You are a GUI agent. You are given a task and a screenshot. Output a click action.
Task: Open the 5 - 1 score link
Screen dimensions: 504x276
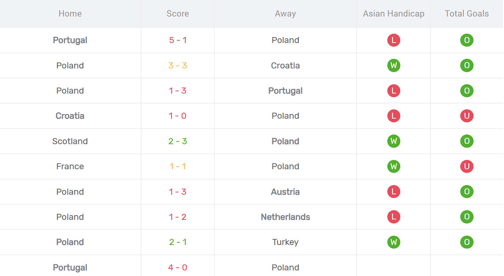[178, 40]
